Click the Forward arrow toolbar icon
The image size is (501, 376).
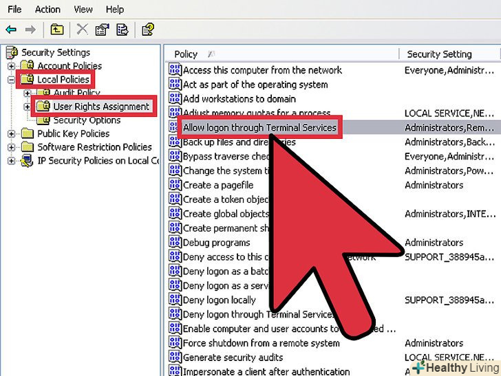pos(30,30)
